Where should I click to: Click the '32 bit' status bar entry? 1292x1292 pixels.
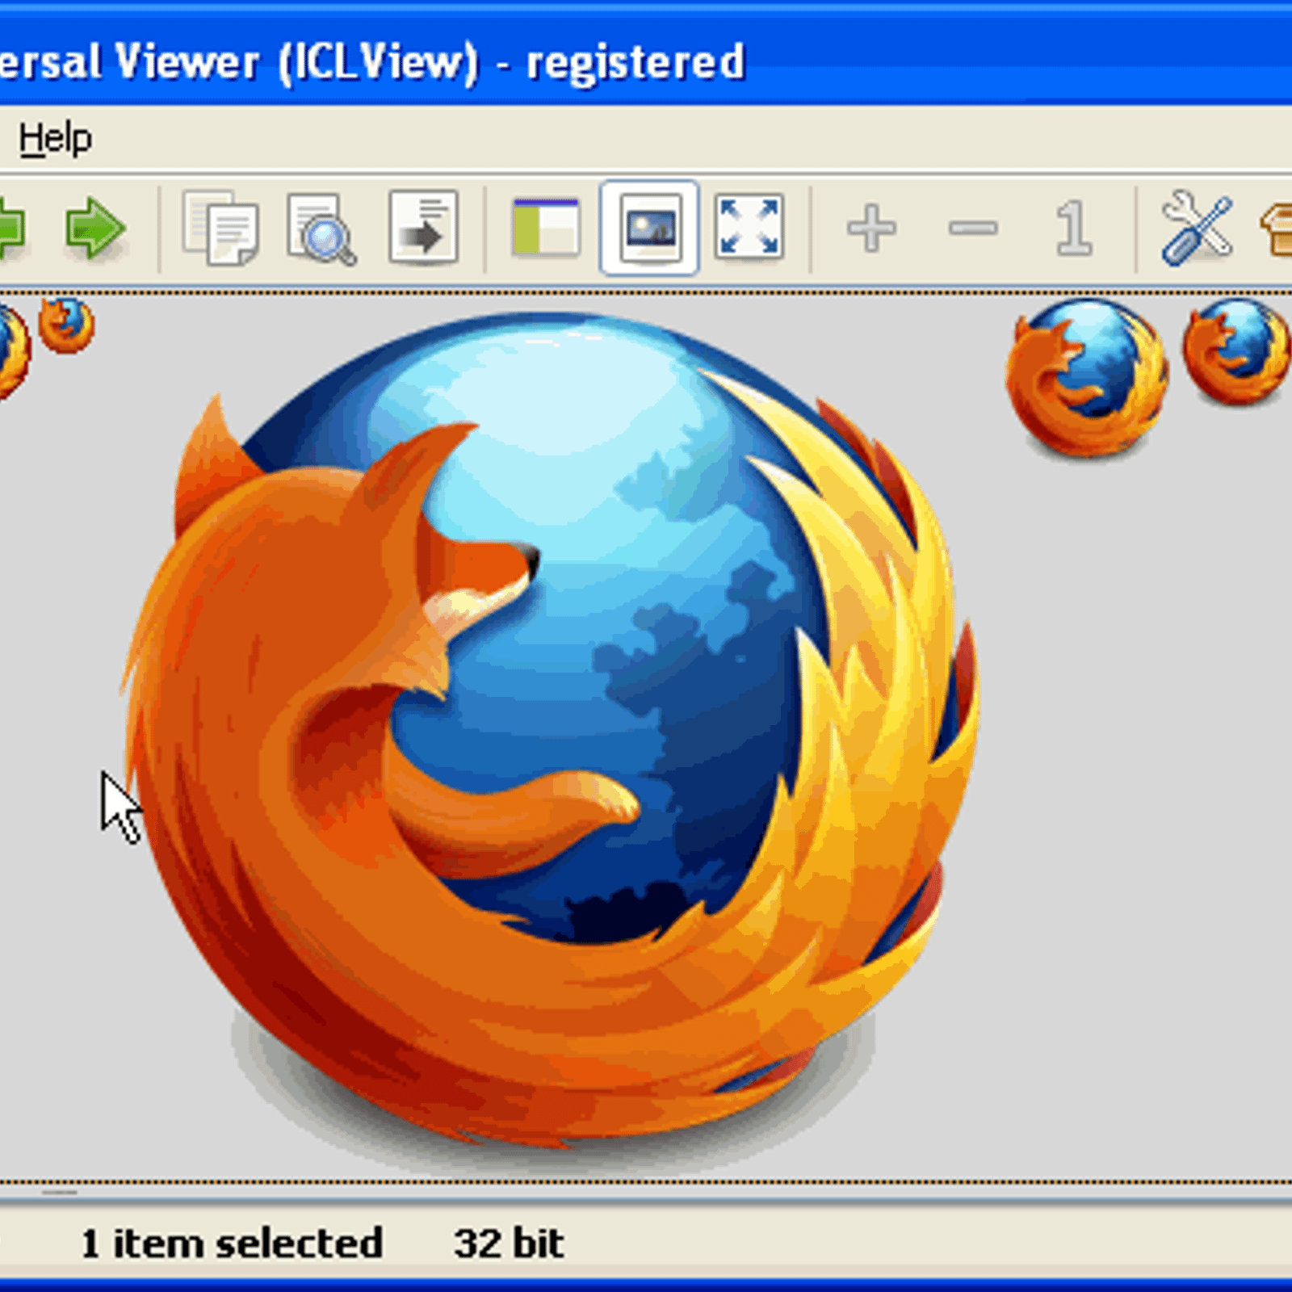pyautogui.click(x=508, y=1243)
